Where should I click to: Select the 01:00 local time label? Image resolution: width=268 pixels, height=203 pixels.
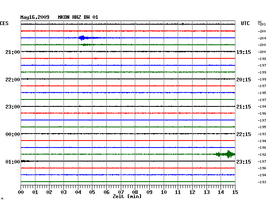(13, 161)
